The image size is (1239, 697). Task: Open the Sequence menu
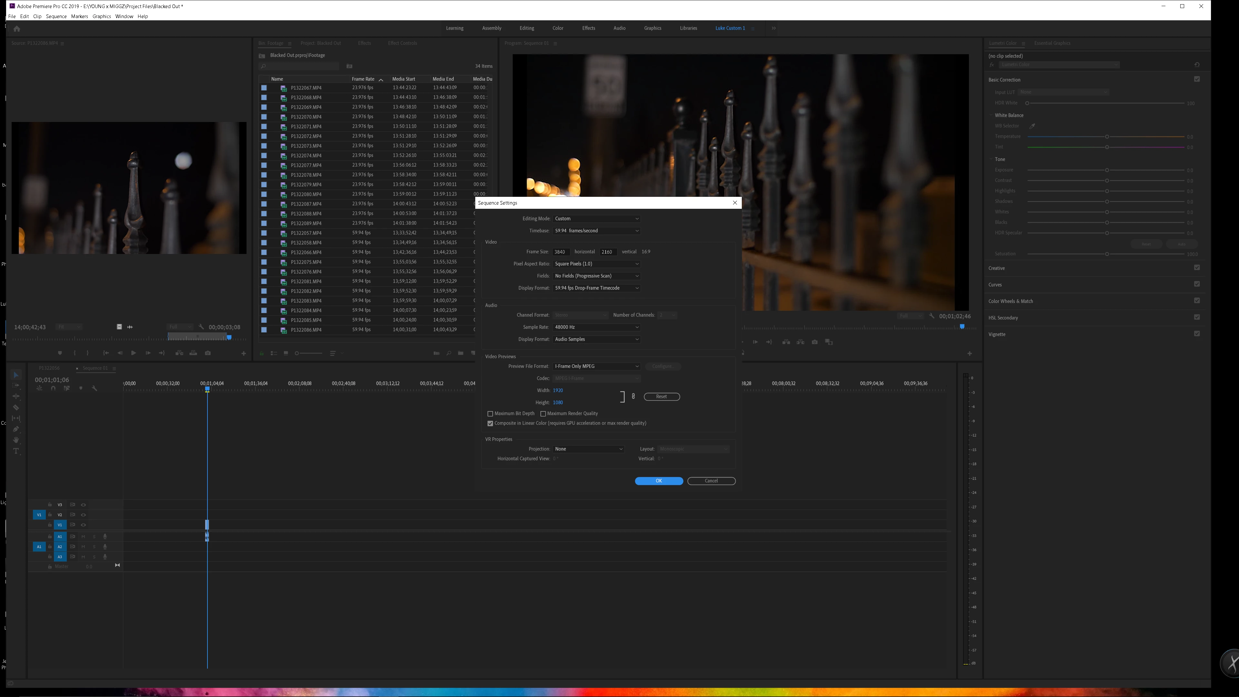point(56,16)
